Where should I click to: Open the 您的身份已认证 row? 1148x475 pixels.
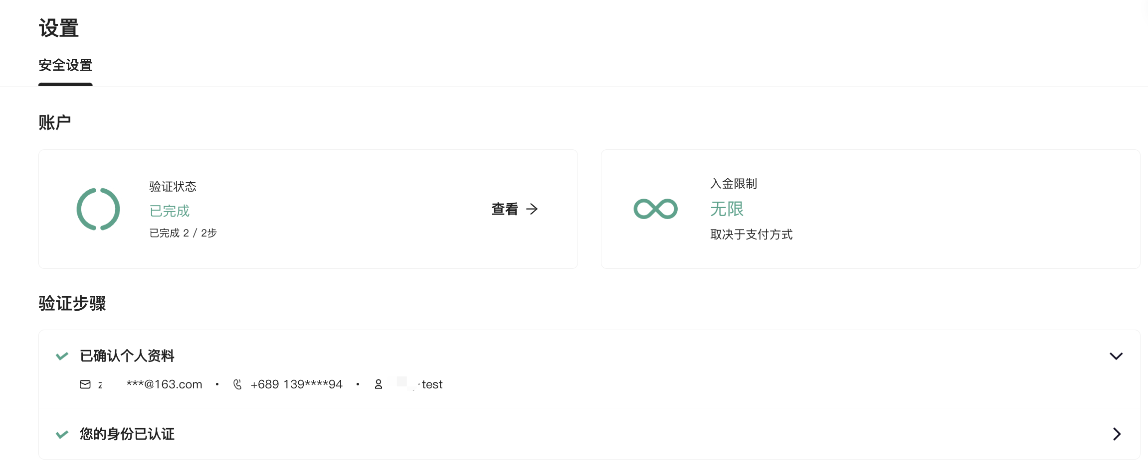coord(589,434)
